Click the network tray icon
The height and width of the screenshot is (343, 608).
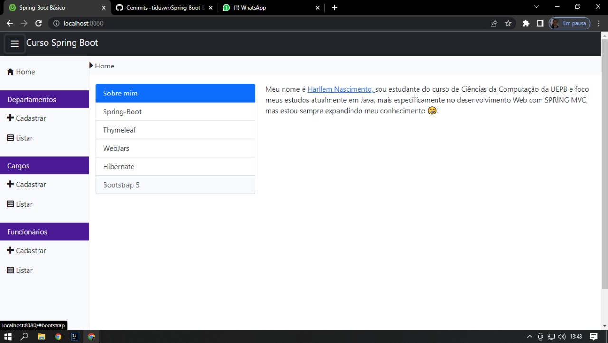pos(551,337)
